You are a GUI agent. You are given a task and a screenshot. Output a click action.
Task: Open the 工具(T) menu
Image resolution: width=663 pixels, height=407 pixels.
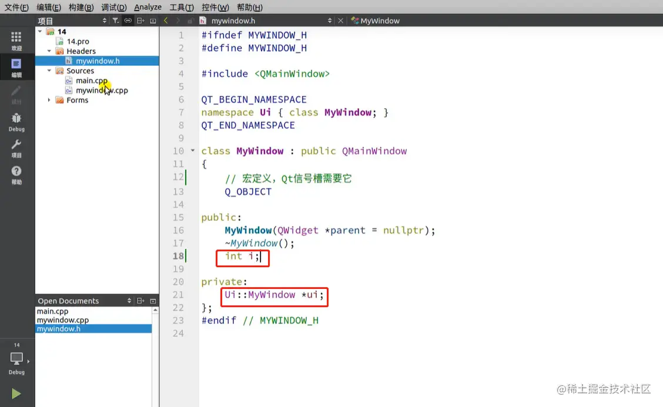[x=182, y=7]
